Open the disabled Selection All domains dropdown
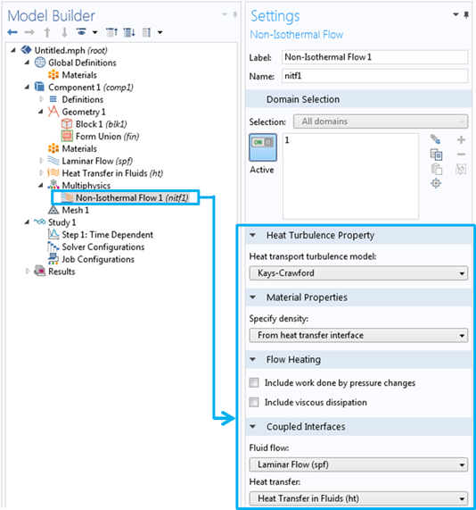Image resolution: width=476 pixels, height=510 pixels. coord(381,121)
